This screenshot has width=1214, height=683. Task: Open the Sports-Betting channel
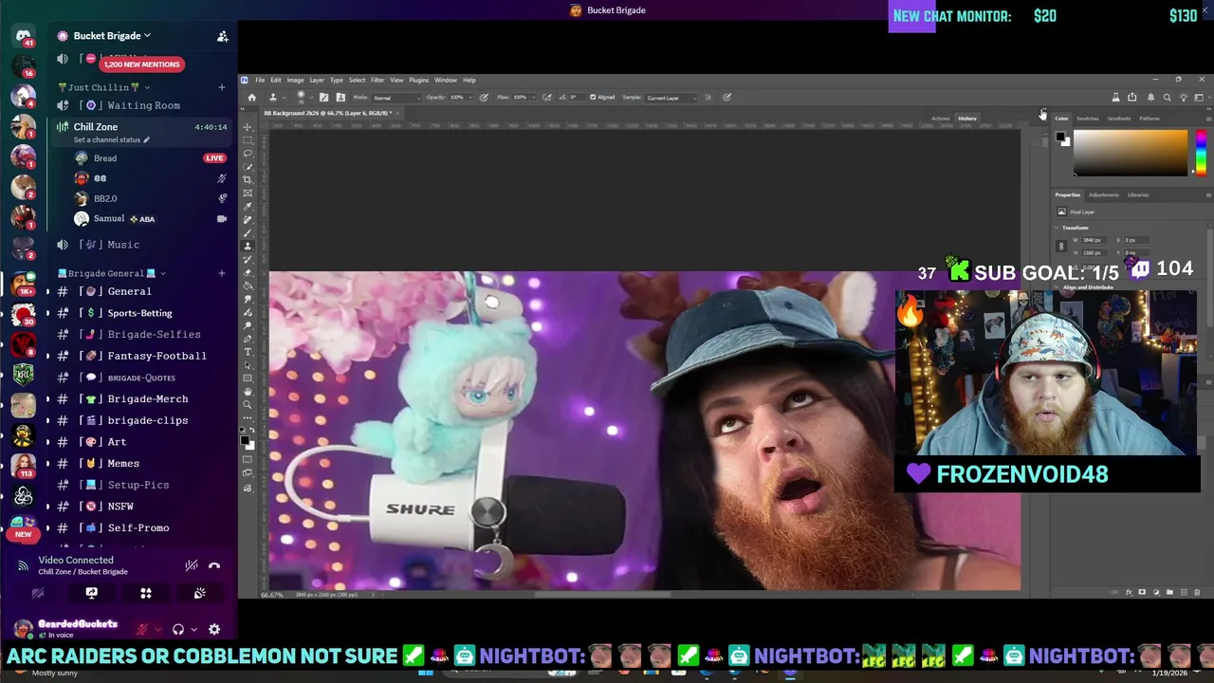pyautogui.click(x=139, y=313)
